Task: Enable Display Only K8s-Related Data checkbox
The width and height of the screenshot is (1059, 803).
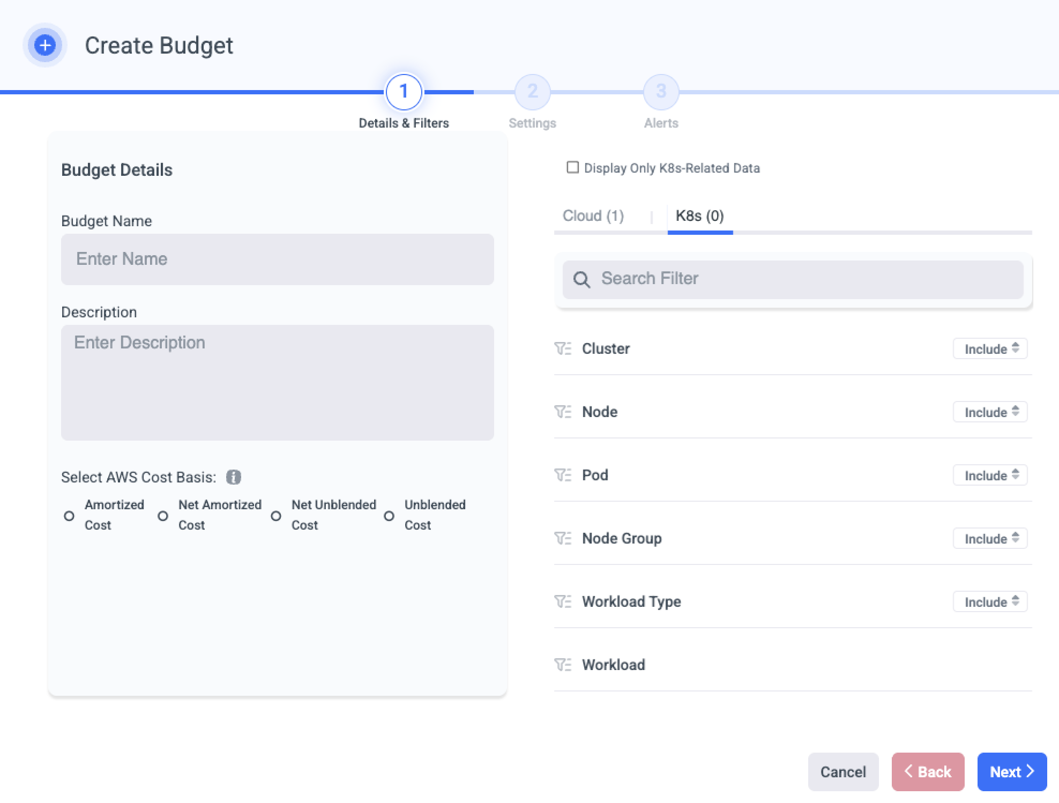Action: (573, 168)
